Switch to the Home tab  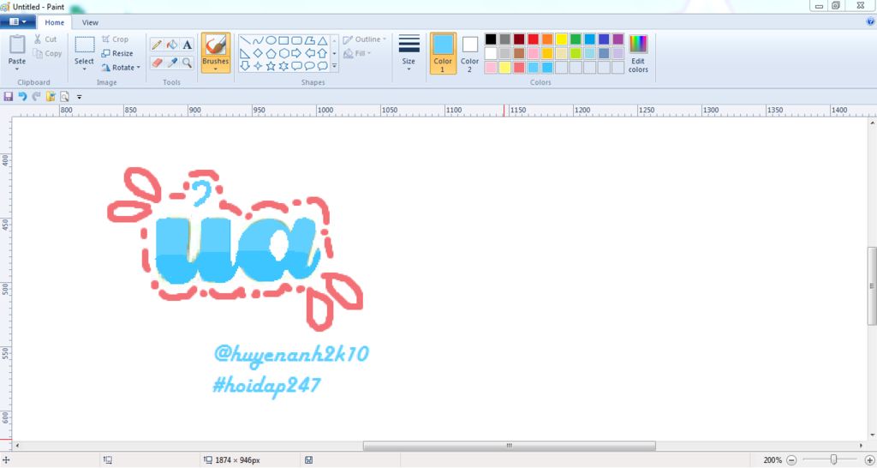54,22
